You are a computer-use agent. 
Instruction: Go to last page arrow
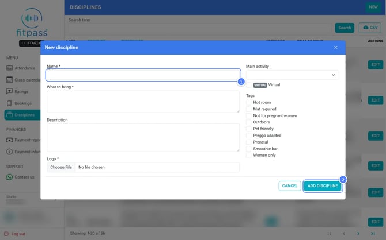click(373, 233)
